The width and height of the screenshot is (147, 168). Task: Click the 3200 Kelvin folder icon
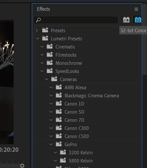pyautogui.click(x=63, y=152)
